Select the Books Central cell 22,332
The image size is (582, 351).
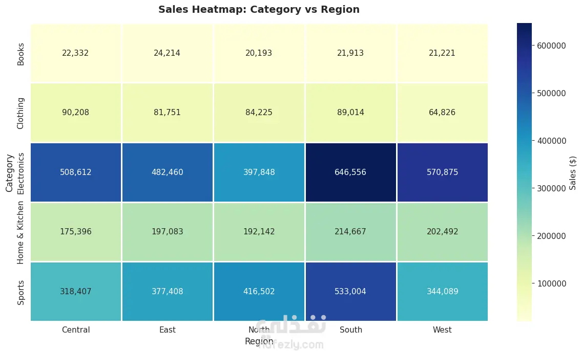point(76,53)
